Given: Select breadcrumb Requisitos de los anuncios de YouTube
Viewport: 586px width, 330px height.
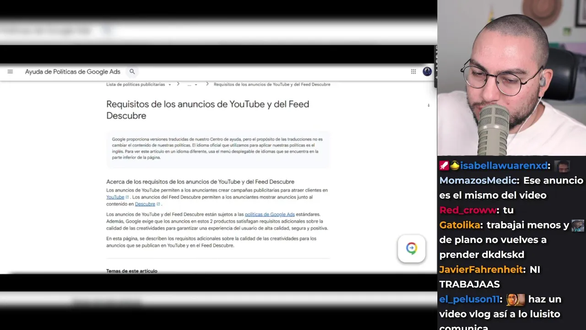Looking at the screenshot, I should click(x=272, y=84).
